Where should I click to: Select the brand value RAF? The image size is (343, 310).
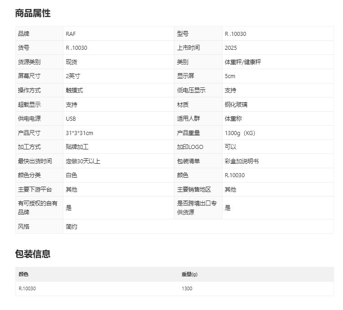(71, 34)
